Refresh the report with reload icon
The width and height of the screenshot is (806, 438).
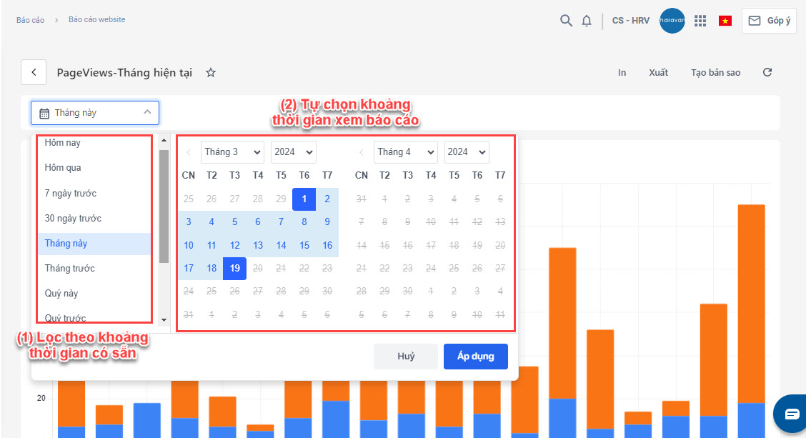(767, 73)
